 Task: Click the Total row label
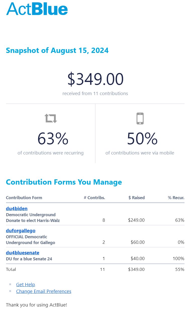point(11,269)
